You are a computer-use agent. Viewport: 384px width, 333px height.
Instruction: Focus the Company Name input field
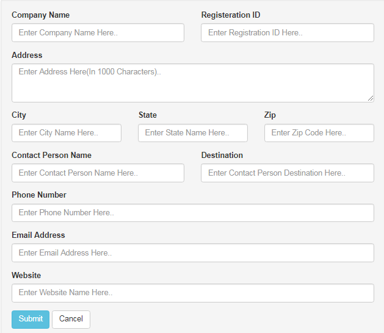98,33
